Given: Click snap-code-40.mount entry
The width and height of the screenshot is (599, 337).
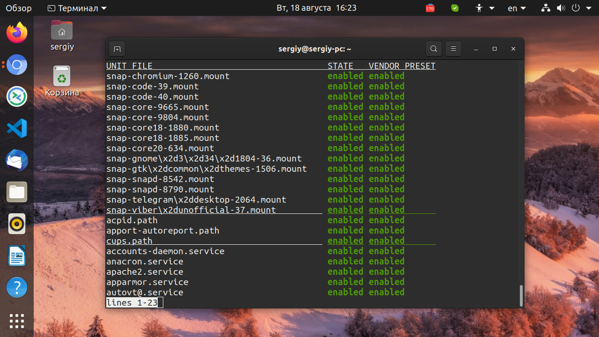Looking at the screenshot, I should tap(153, 96).
